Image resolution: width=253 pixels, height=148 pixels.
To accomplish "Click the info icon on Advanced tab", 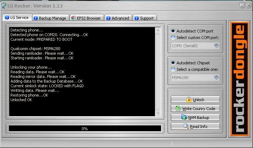I will (x=108, y=18).
